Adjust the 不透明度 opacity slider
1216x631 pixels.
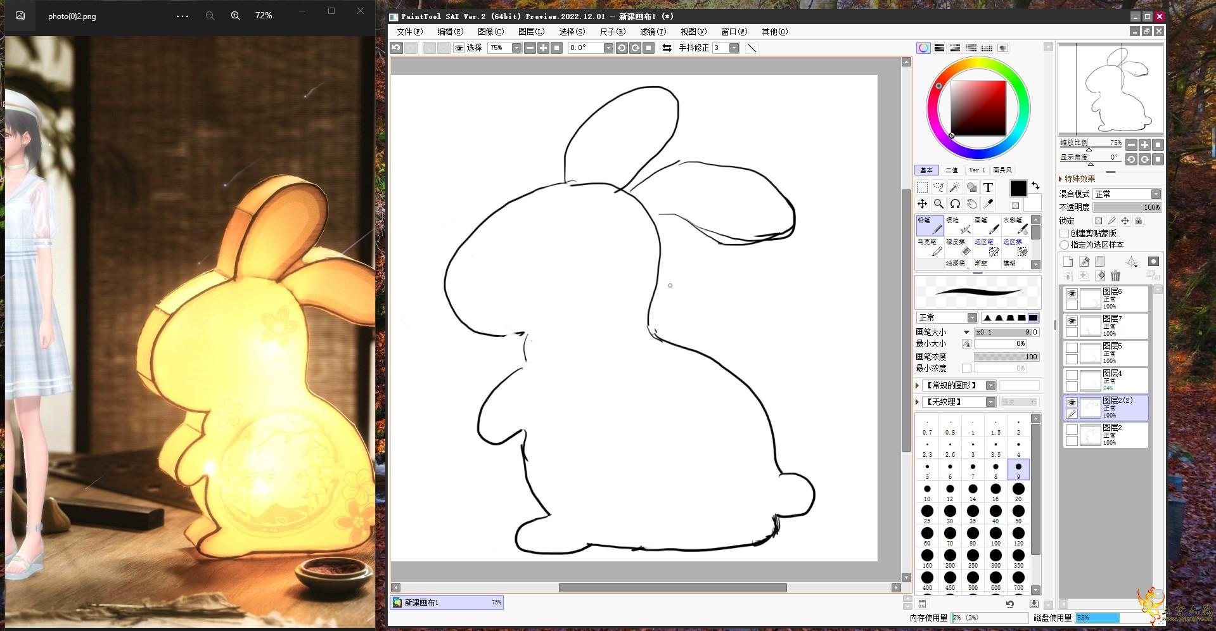tap(1127, 207)
